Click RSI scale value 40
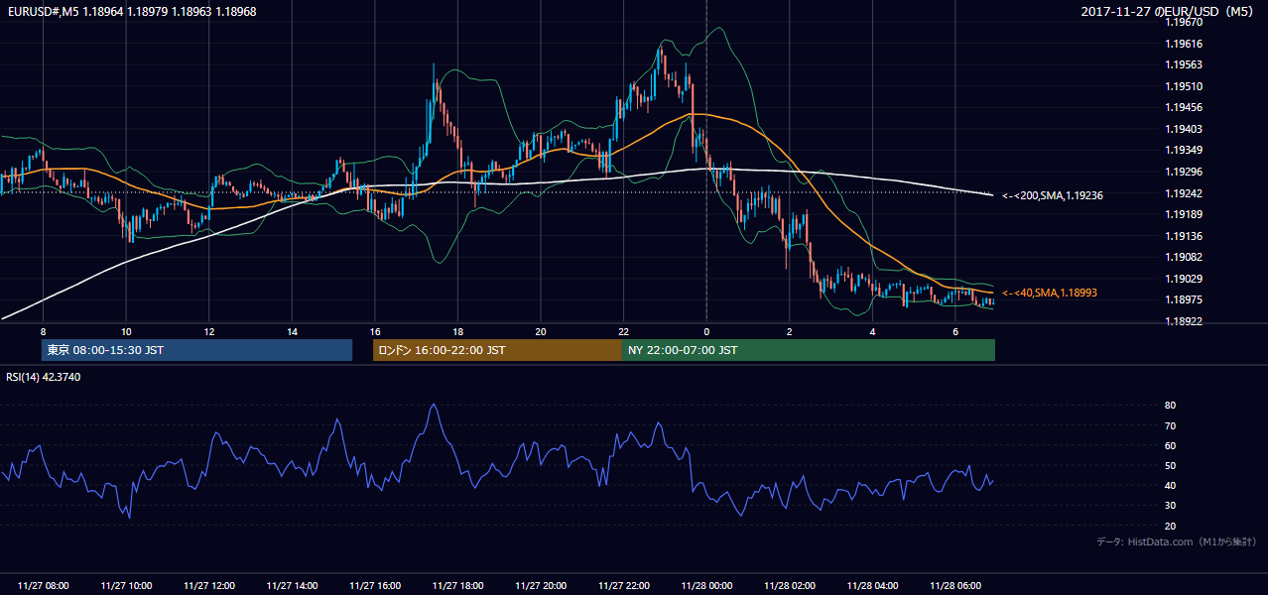 coord(1171,485)
